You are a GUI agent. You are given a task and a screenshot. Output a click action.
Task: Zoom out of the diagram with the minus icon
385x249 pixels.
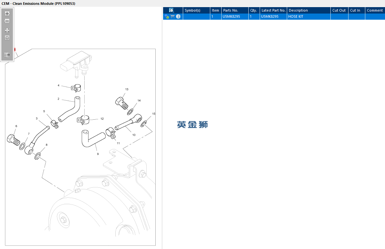tap(7, 21)
